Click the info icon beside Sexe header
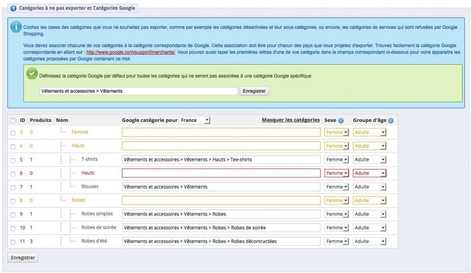This screenshot has width=471, height=273. (x=341, y=120)
